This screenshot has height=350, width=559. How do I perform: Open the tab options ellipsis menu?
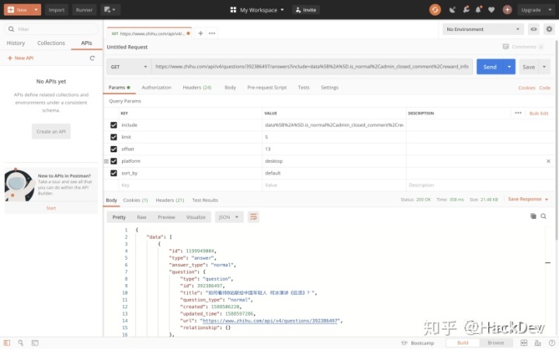pyautogui.click(x=212, y=33)
